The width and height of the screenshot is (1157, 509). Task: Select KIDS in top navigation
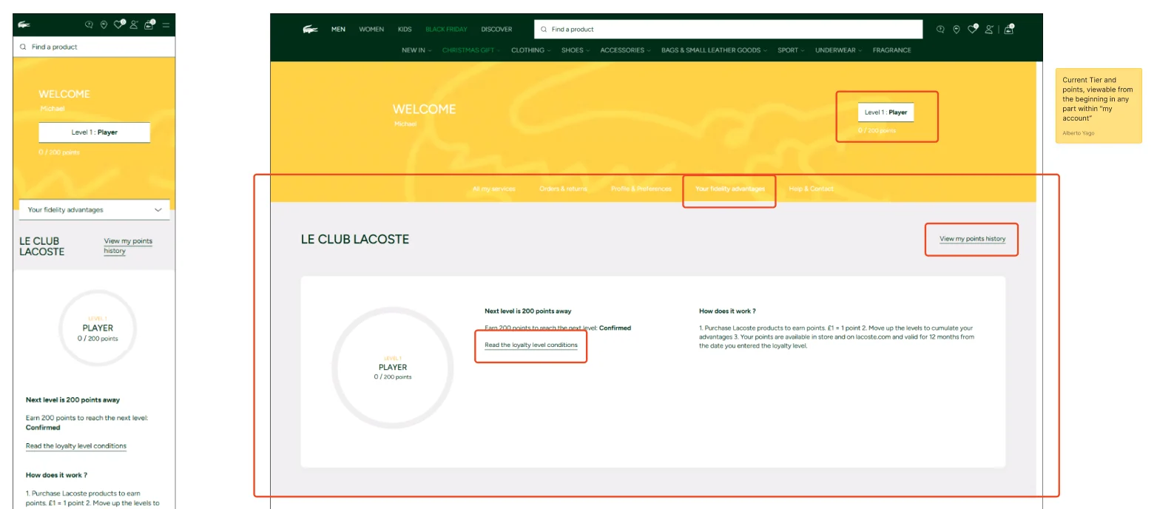(x=405, y=30)
